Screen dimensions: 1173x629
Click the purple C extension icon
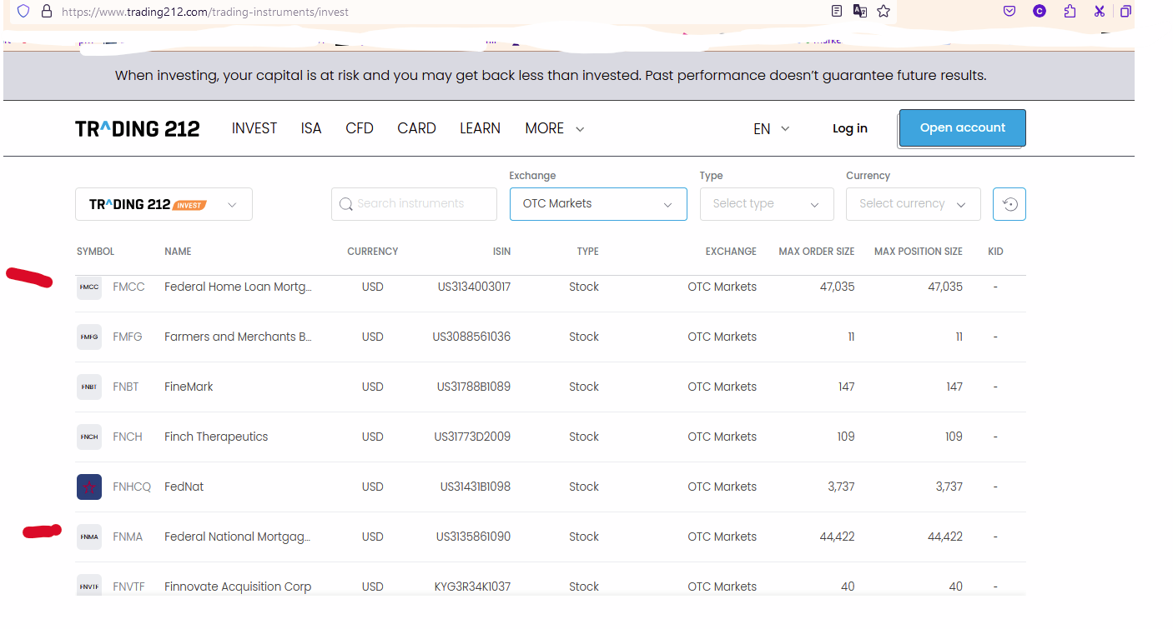coord(1040,11)
